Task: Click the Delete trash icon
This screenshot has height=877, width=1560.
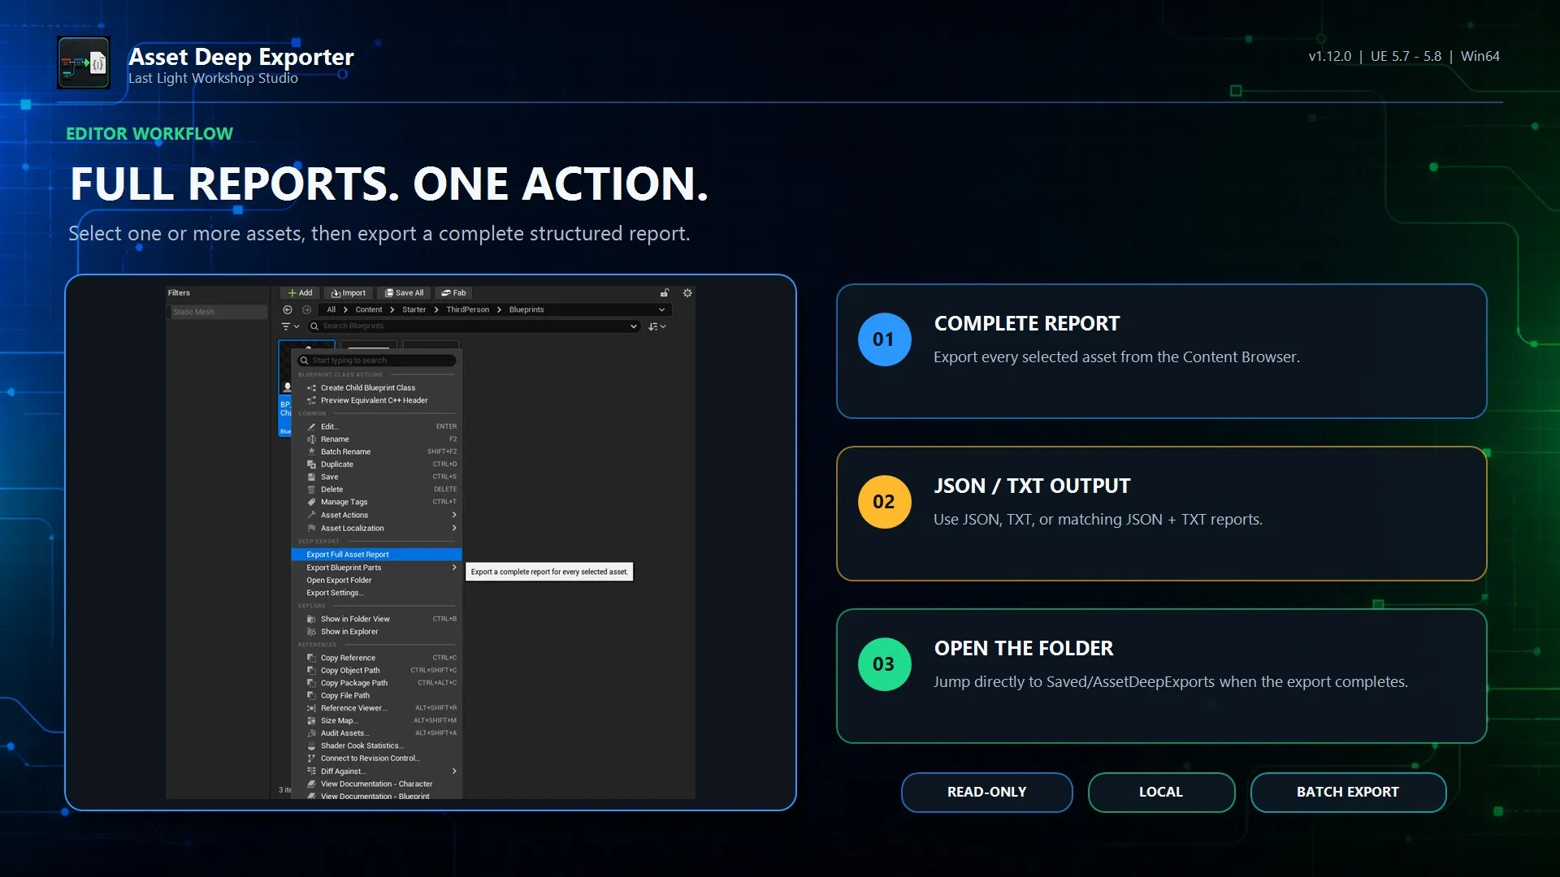Action: click(x=311, y=490)
